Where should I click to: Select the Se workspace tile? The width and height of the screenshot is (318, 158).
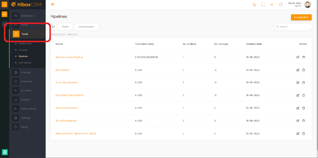4,14
